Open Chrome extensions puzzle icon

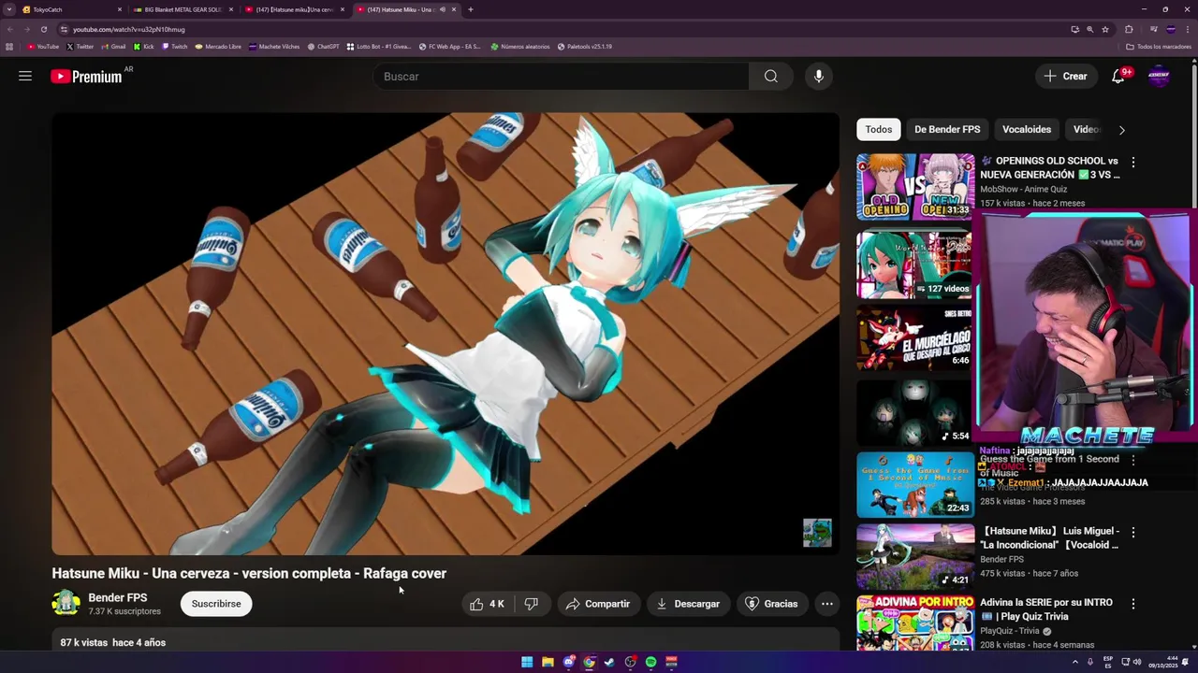[x=1129, y=29]
